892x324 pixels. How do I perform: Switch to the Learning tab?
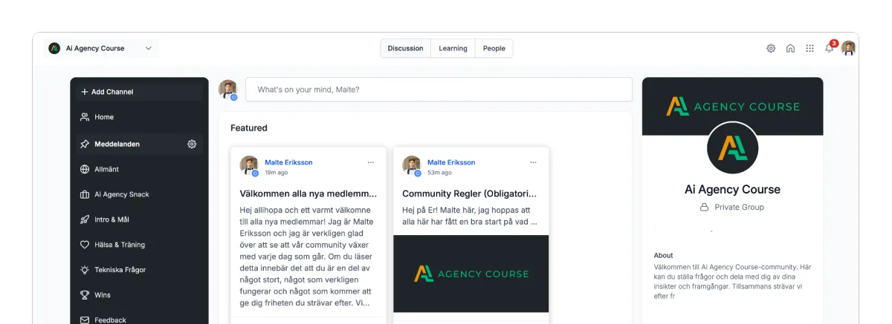[x=453, y=48]
